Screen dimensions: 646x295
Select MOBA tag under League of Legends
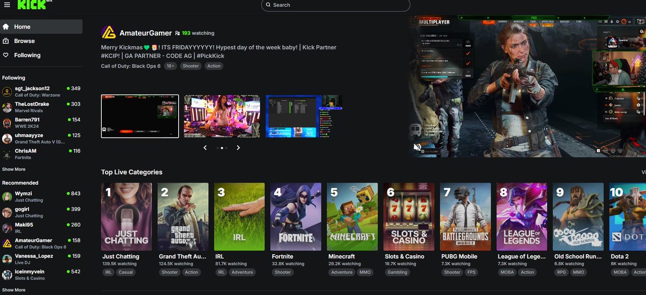pyautogui.click(x=507, y=272)
